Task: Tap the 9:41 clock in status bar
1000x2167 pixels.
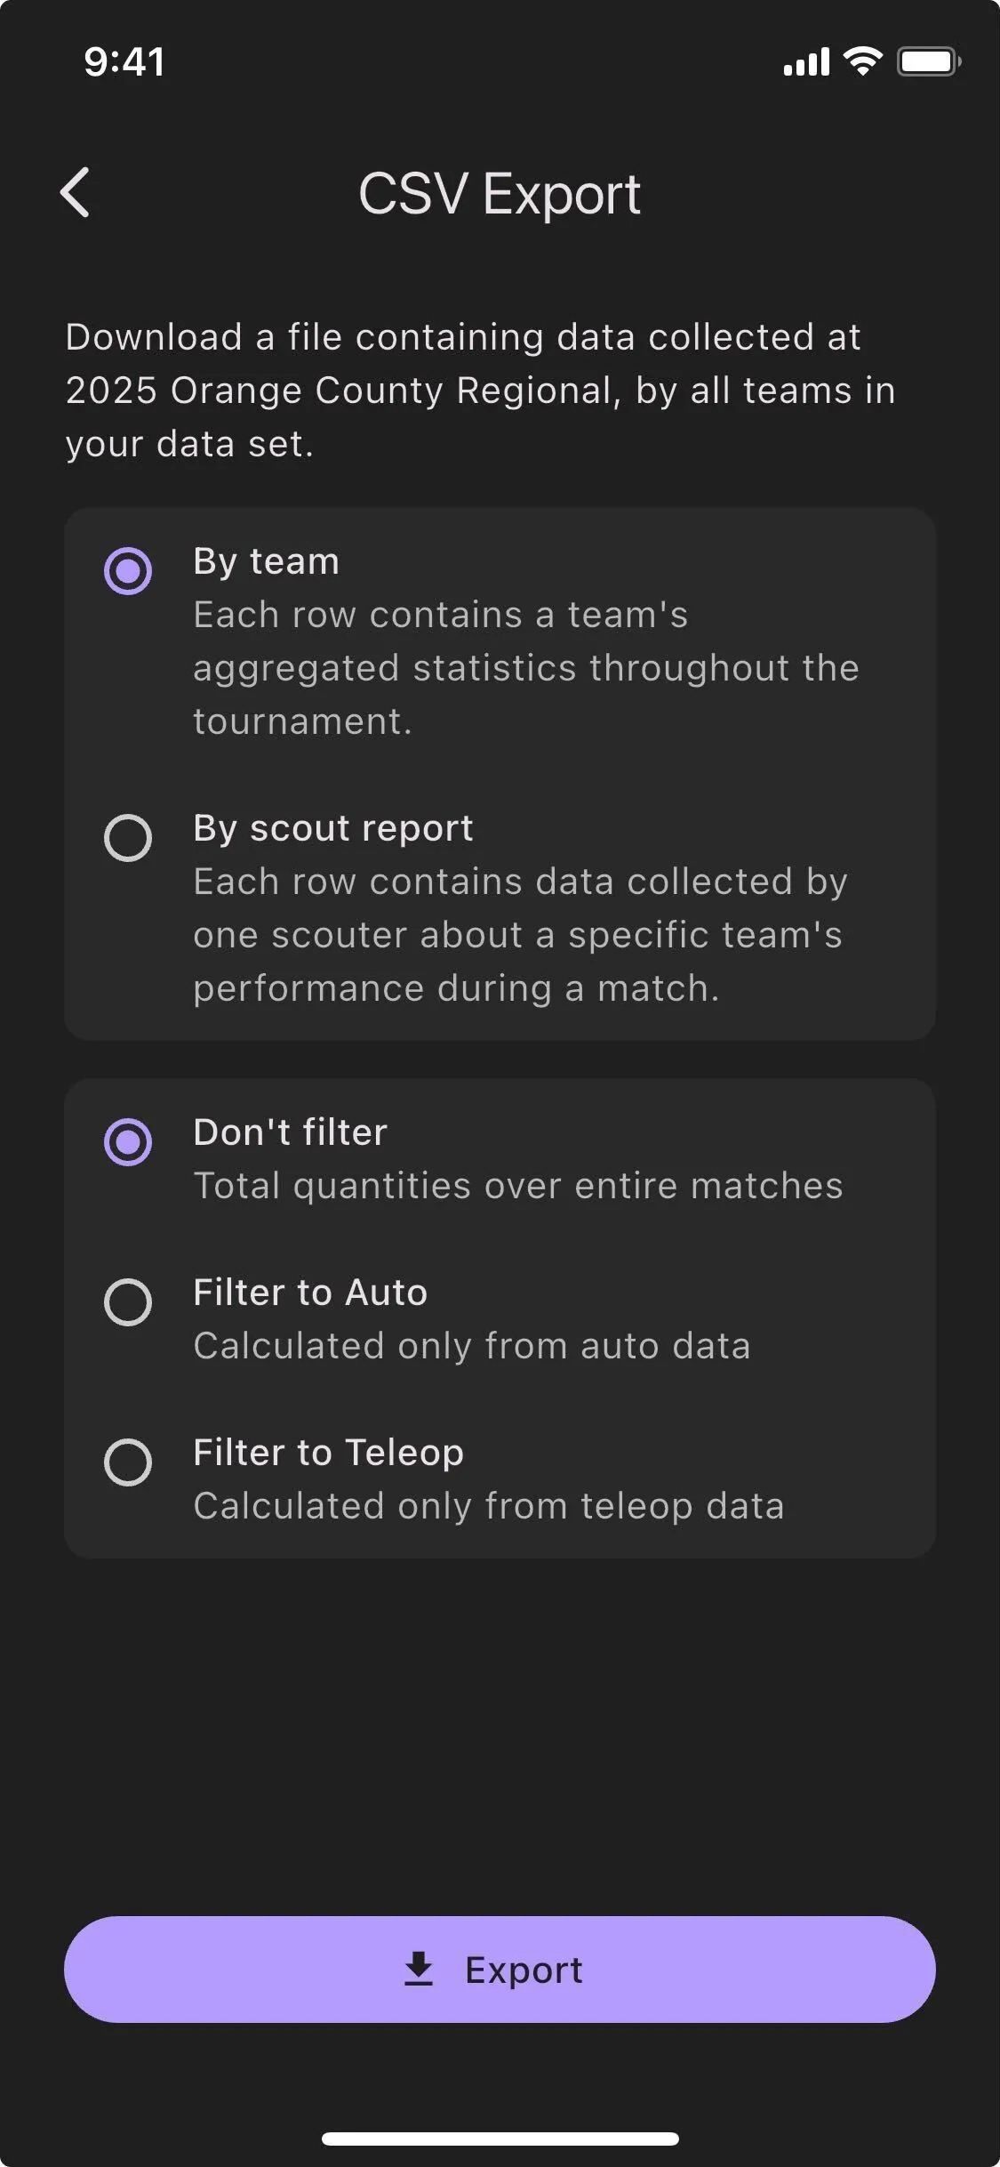Action: point(124,61)
